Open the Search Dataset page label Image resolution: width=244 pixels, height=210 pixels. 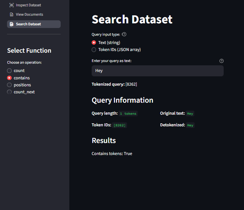click(28, 24)
